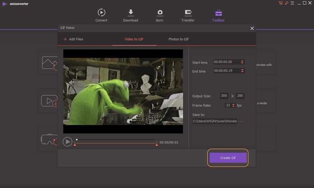Click Add Files in GIF Maker
Viewport: 314px width, 188px height.
coord(73,39)
